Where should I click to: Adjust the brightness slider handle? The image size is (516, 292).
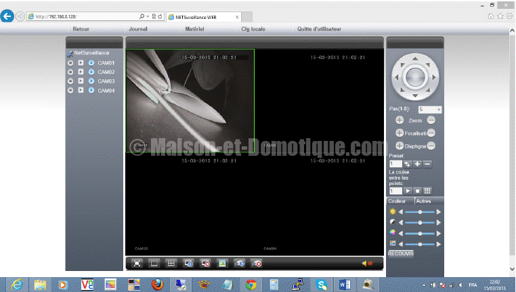pyautogui.click(x=420, y=212)
